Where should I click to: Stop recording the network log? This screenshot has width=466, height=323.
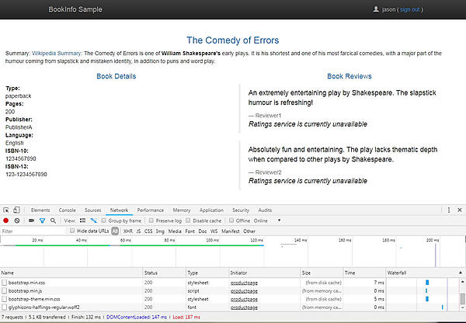tap(6, 221)
